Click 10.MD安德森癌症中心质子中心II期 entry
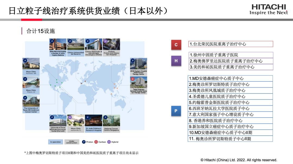Image resolution: width=293 pixels, height=164 pixels. coord(230,133)
